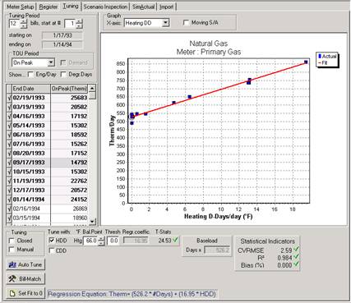Enable the CDD tuning checkbox
Viewport: 351px width, 303px height.
click(52, 250)
